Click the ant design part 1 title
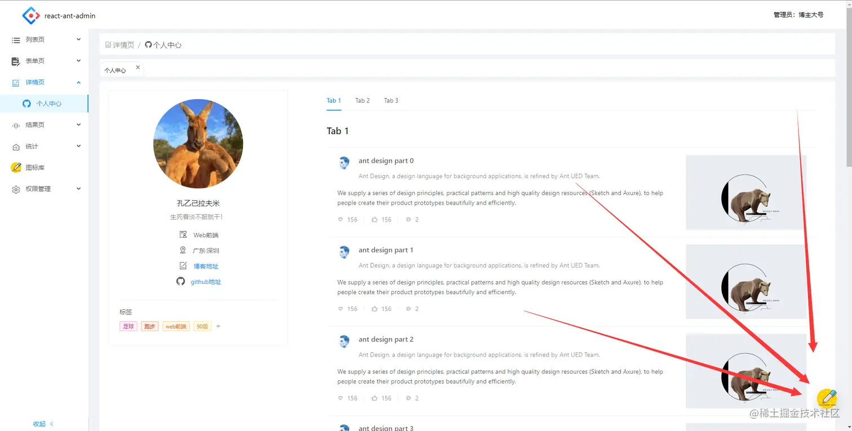Image resolution: width=852 pixels, height=431 pixels. (x=386, y=250)
